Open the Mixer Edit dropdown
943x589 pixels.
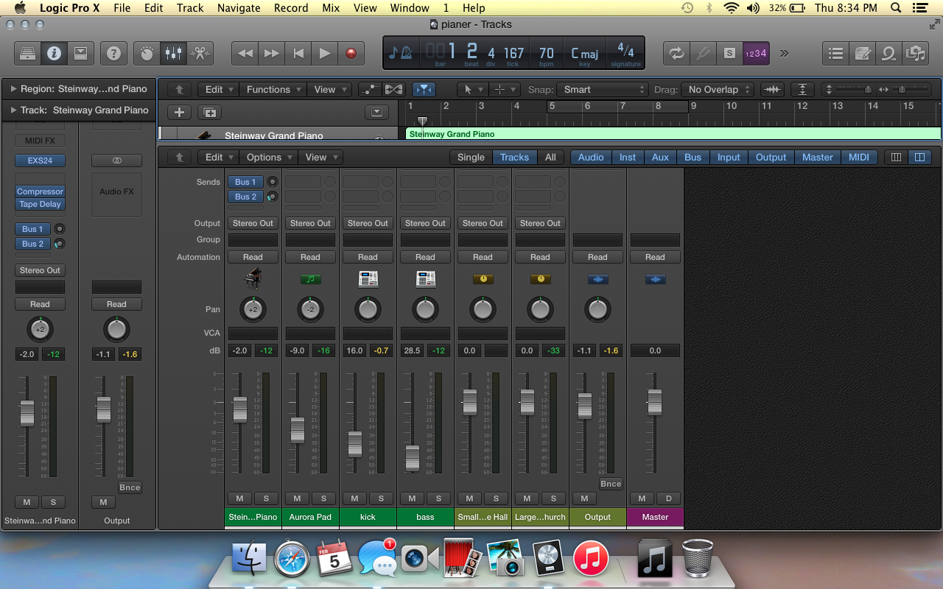(219, 157)
